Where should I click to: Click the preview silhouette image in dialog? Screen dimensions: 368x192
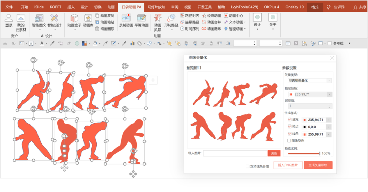pos(234,110)
